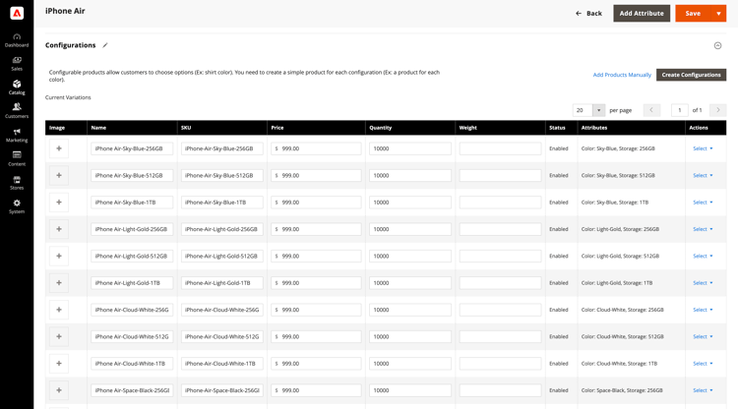738x409 pixels.
Task: Edit price field for Sky-Blue-1TB row
Action: click(316, 203)
